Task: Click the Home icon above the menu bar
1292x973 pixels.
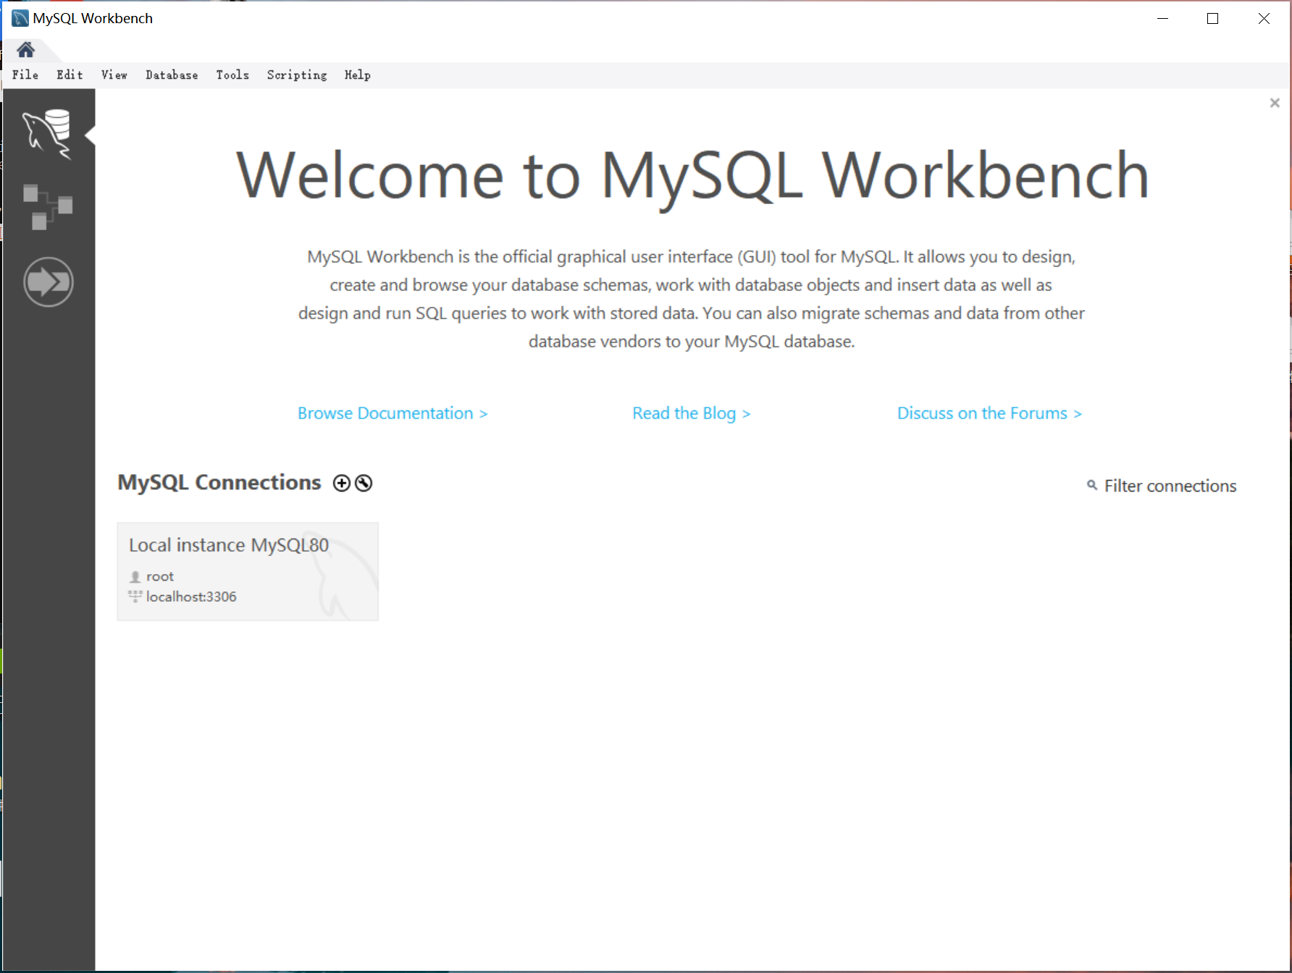Action: (x=26, y=49)
